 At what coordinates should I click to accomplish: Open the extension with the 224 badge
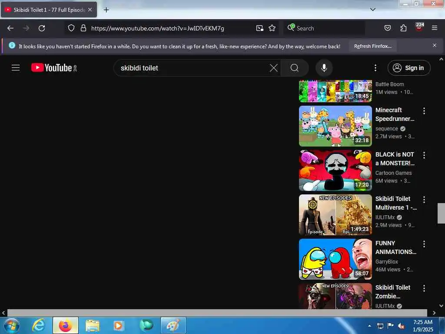tap(419, 27)
